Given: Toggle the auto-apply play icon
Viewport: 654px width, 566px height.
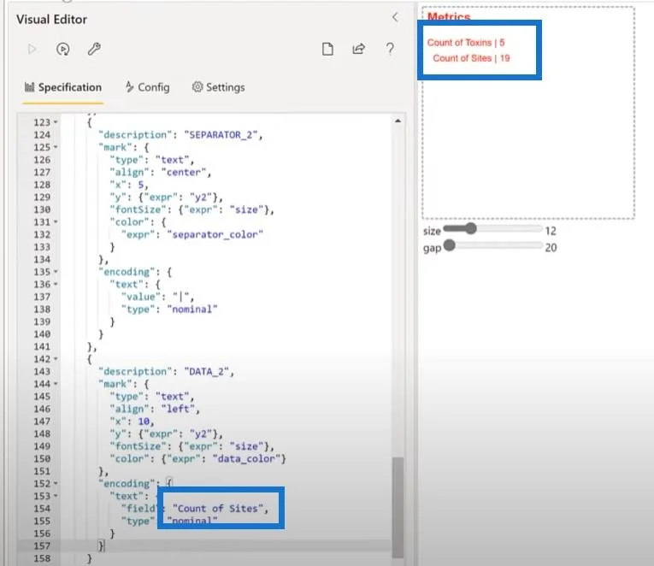Looking at the screenshot, I should [x=62, y=50].
